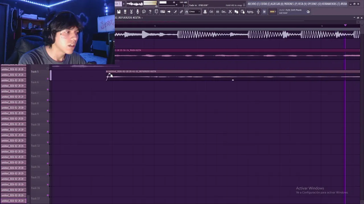Open the EDITAR (E) menu

click(265, 4)
